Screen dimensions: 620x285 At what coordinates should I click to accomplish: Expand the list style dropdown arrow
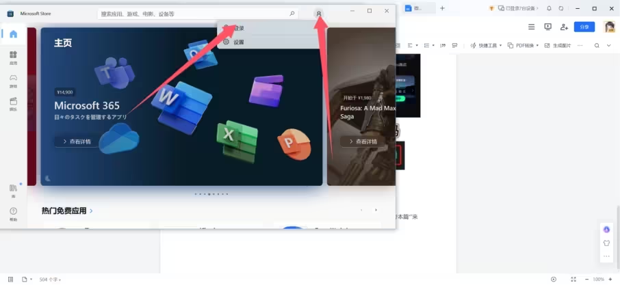(x=434, y=46)
